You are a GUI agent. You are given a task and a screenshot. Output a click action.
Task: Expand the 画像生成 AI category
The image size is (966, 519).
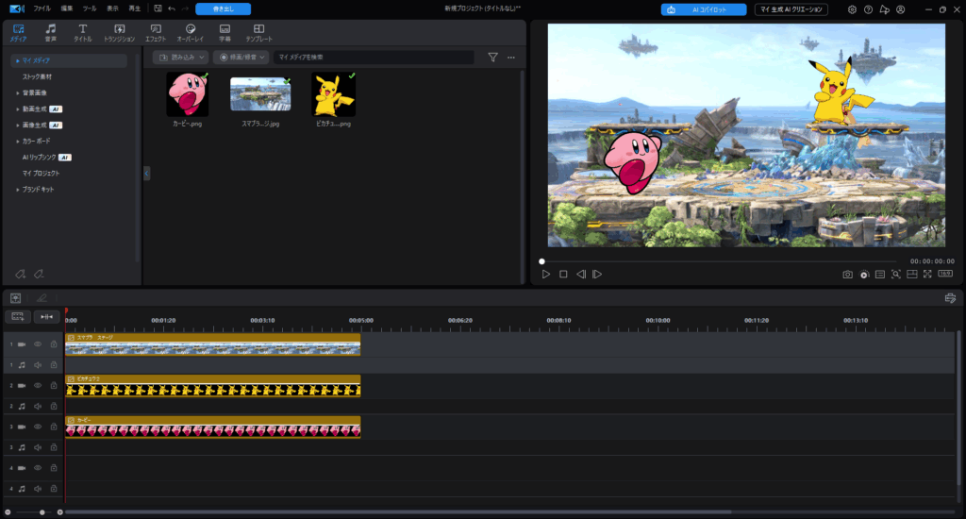(17, 126)
